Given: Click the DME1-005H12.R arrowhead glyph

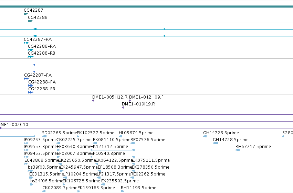Looking at the screenshot, I should tap(93, 101).
